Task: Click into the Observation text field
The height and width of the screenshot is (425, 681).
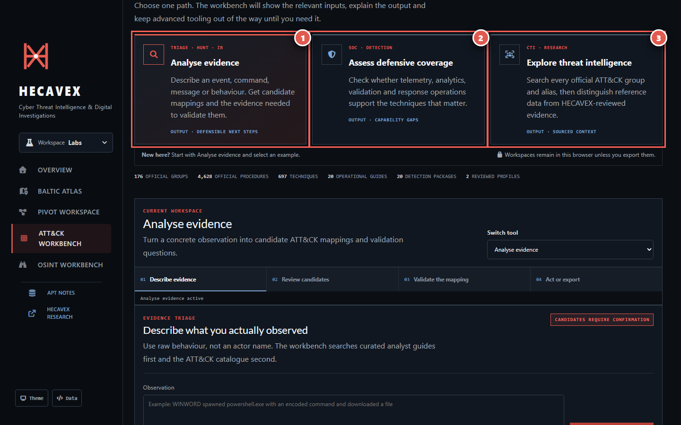Action: pyautogui.click(x=353, y=410)
